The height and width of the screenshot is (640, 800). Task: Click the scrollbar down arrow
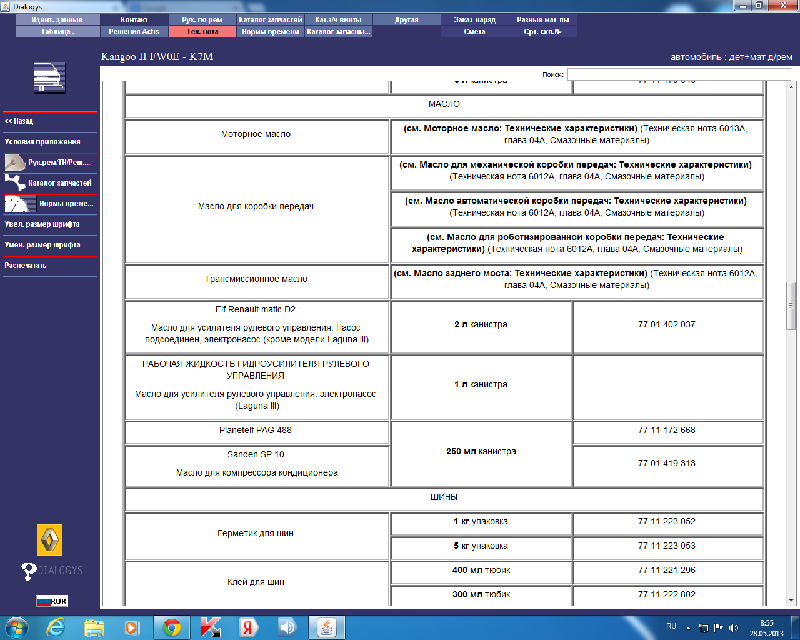pos(791,601)
